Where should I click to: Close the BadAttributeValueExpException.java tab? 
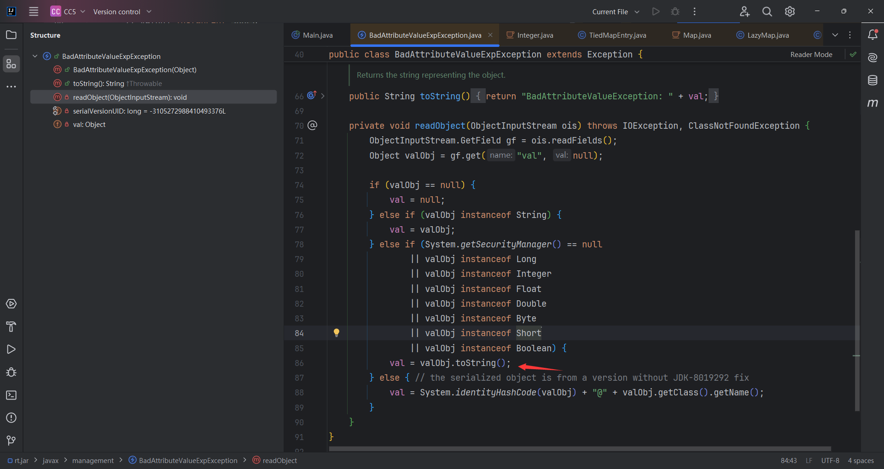pyautogui.click(x=490, y=35)
